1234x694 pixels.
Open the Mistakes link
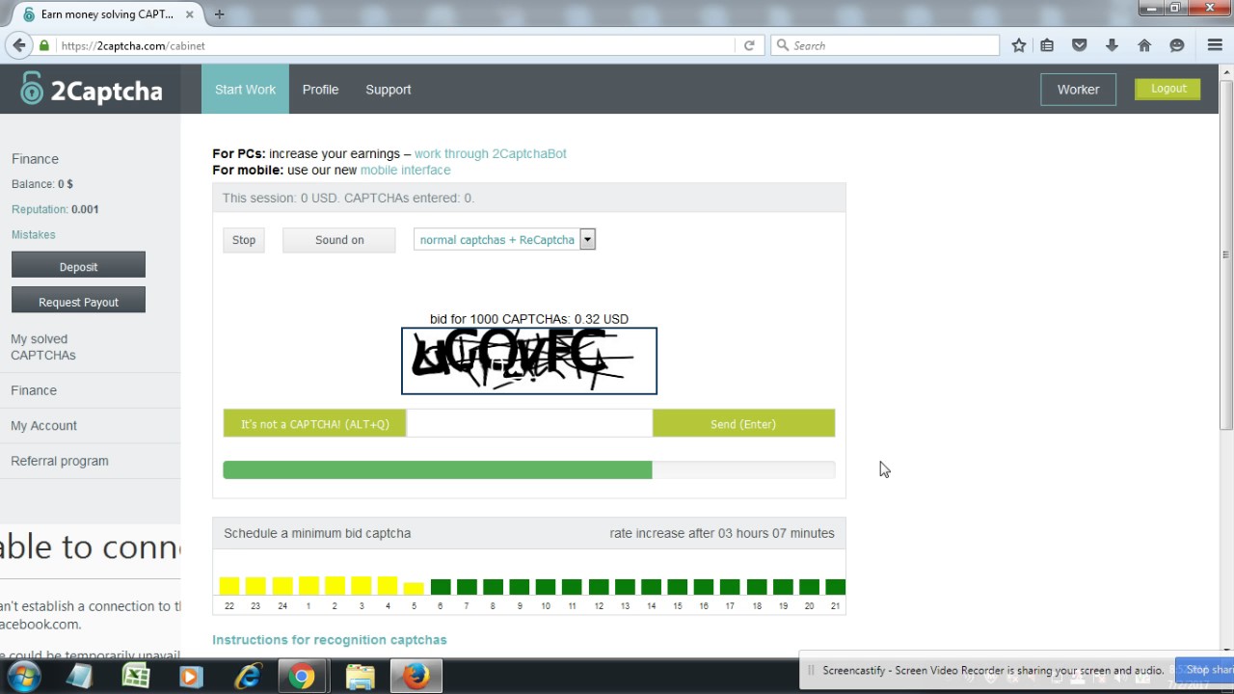click(x=34, y=234)
